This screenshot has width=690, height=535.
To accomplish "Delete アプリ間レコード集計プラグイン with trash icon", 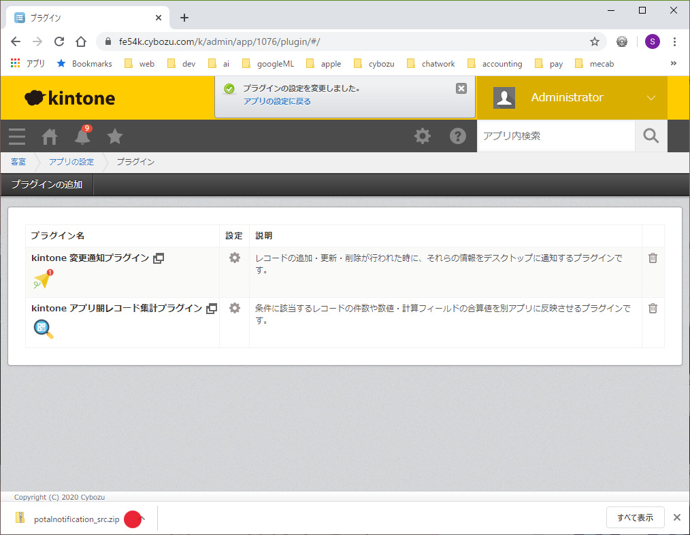I will coord(653,308).
